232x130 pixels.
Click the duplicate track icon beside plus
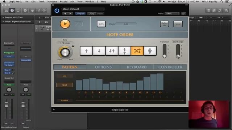(x=46, y=22)
